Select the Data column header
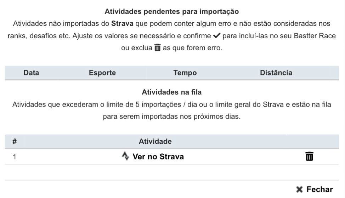 point(31,73)
